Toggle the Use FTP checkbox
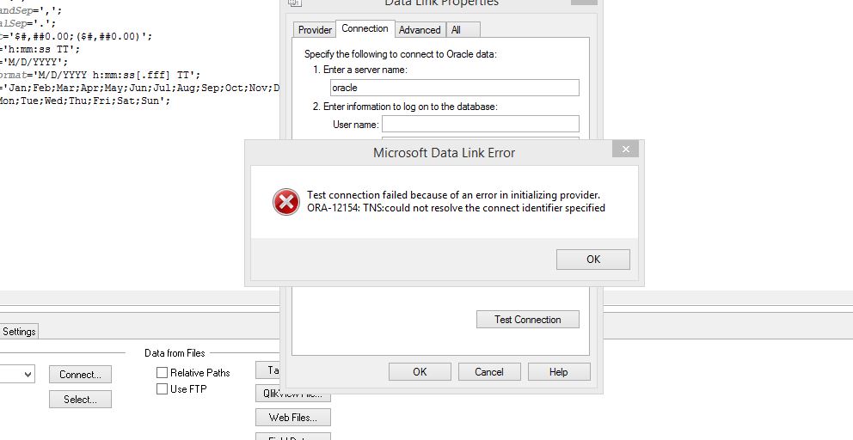Viewport: 853px width, 440px height. click(x=162, y=389)
